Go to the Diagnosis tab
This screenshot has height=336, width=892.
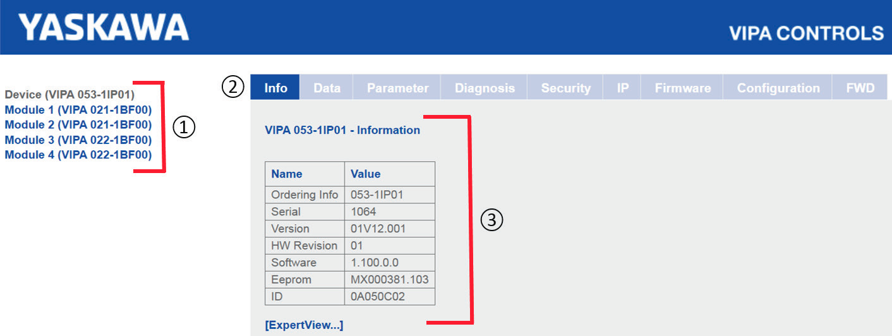[485, 88]
